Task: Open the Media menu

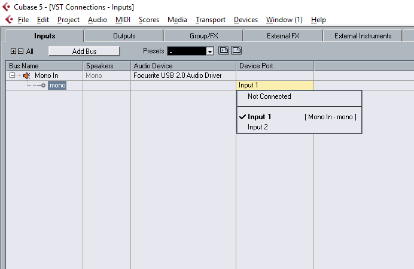Action: [x=177, y=20]
